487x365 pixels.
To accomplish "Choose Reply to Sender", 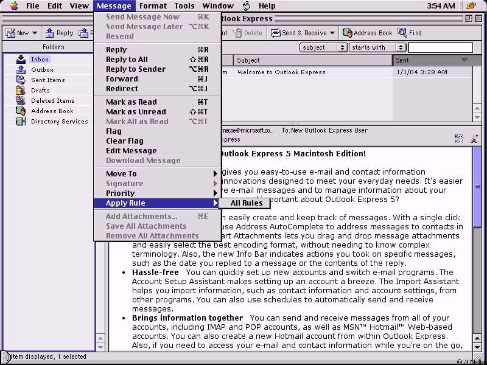I will click(x=158, y=69).
